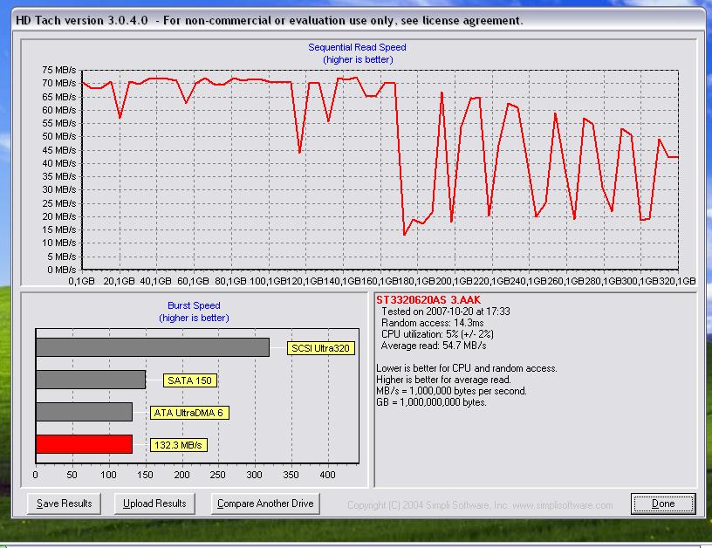
Task: Click the 'CPU utilization: 5% (+/- 2%)' line
Action: [437, 334]
